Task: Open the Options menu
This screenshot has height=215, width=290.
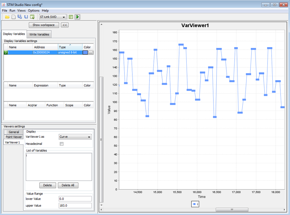Action: [34, 10]
